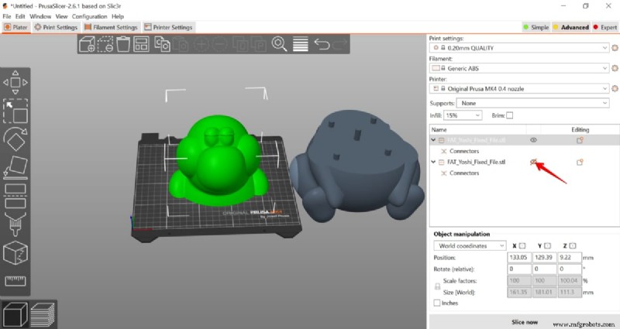Open the Filament Generic ABS dropdown
This screenshot has width=620, height=329.
(519, 68)
